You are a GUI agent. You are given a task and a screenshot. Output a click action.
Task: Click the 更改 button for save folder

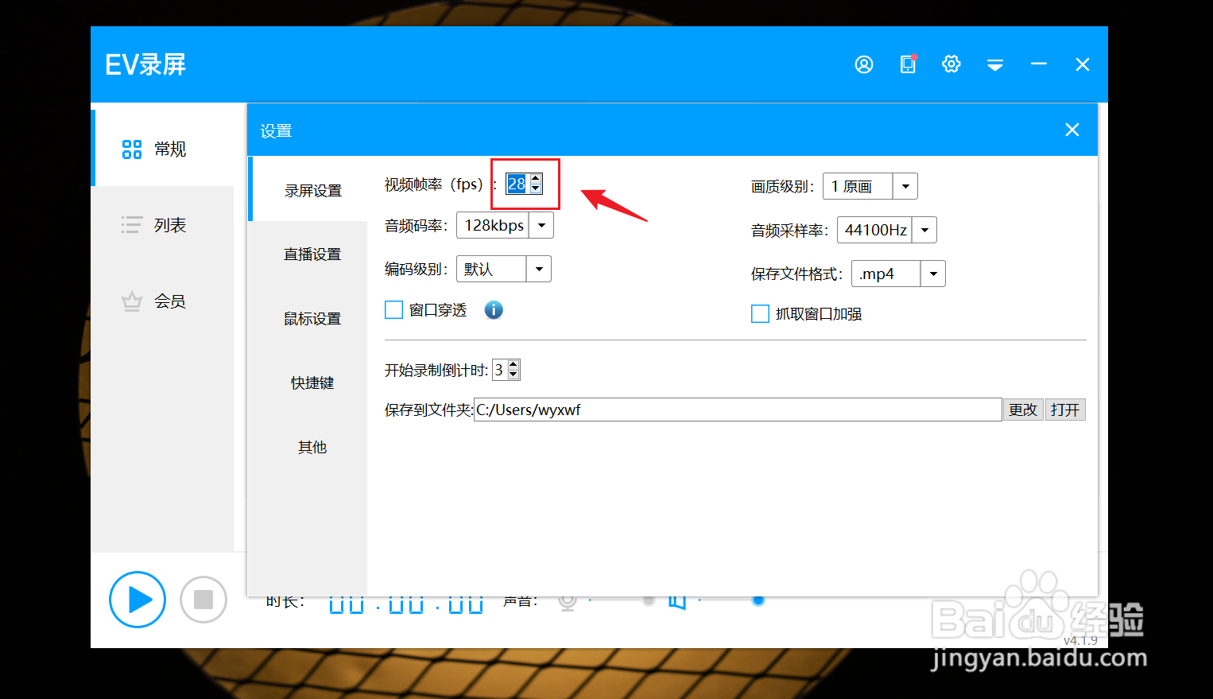(x=1023, y=410)
